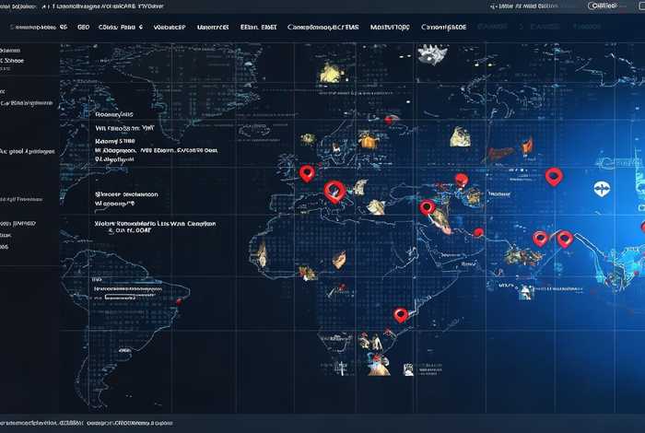This screenshot has width=645, height=433.
Task: Click the left pin of the Southeast Asia pair
Action: (540, 238)
